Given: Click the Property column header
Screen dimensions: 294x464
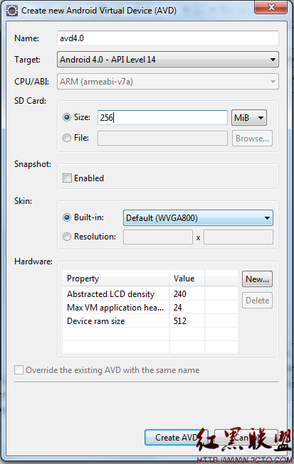Looking at the screenshot, I should [x=115, y=279].
